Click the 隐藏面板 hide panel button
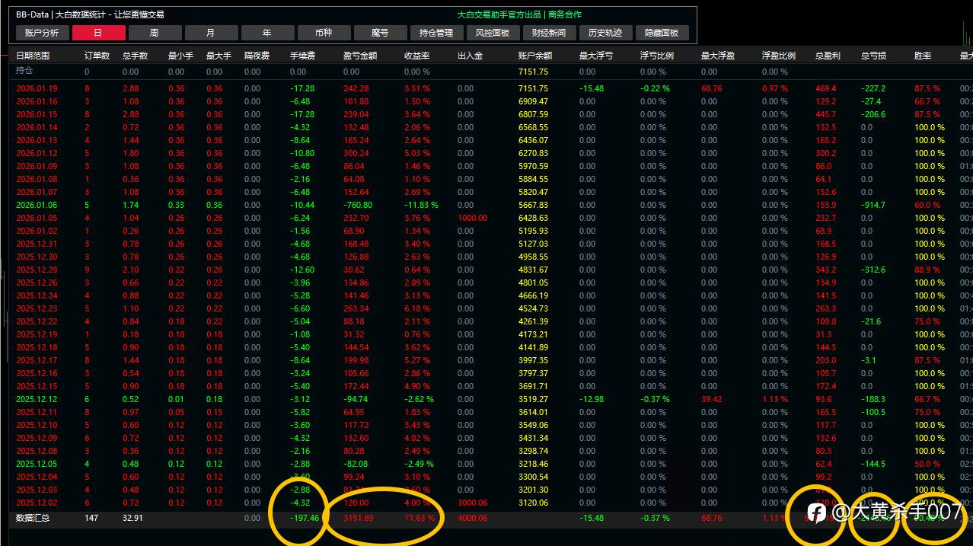 [662, 33]
